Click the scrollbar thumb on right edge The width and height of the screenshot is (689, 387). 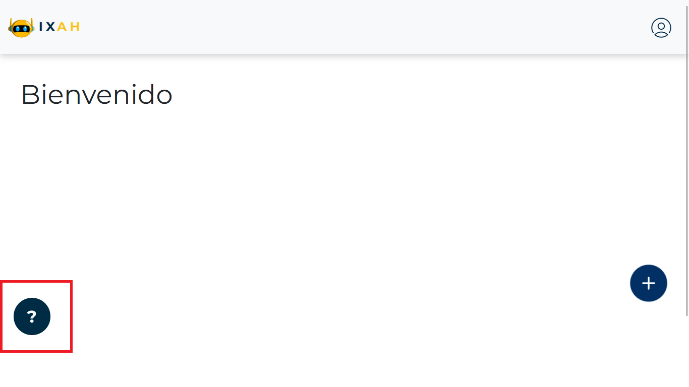(687, 158)
